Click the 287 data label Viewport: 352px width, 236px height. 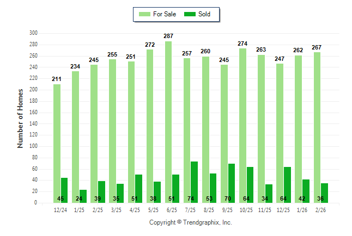pos(168,36)
